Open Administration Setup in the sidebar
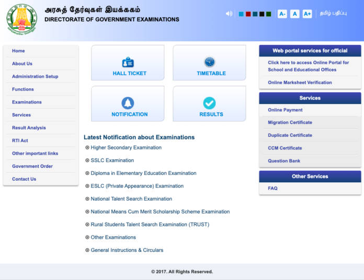 35,76
